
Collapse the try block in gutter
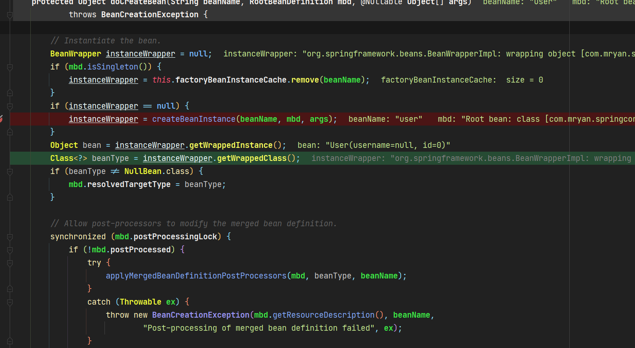coord(10,263)
